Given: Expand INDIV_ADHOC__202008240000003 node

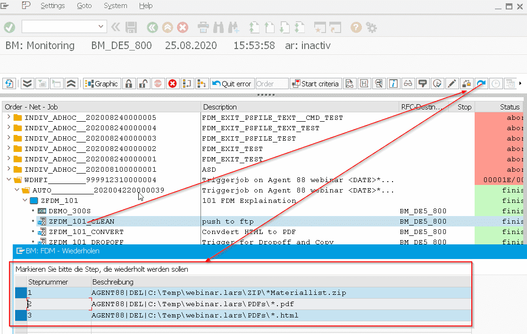Looking at the screenshot, I should coord(8,138).
